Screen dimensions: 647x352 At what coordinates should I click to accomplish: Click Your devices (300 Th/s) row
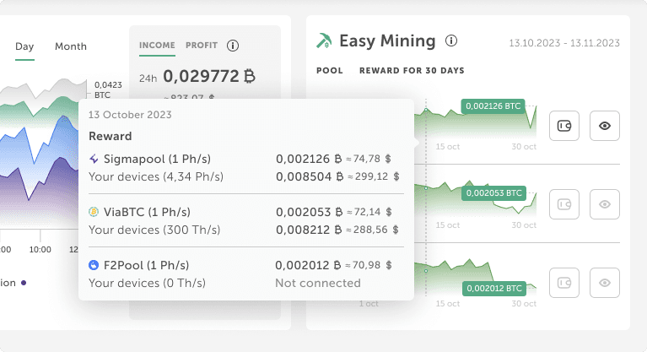pyautogui.click(x=154, y=230)
